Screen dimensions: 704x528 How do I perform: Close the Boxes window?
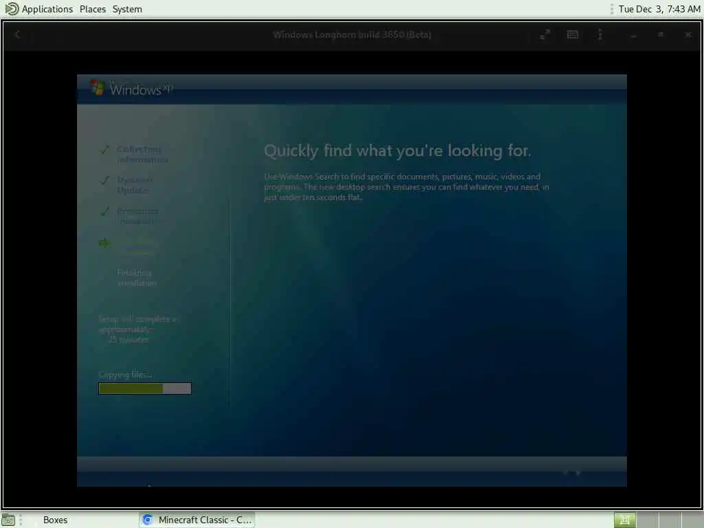(x=687, y=34)
